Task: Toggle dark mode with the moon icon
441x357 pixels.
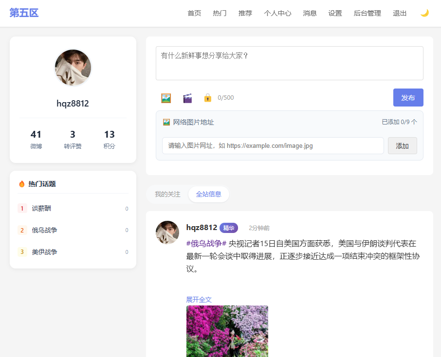Action: (x=424, y=13)
